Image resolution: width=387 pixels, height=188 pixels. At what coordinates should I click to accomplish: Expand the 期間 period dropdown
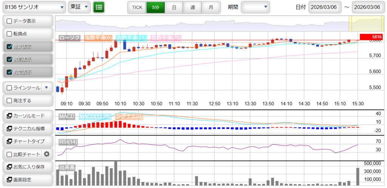click(x=255, y=7)
